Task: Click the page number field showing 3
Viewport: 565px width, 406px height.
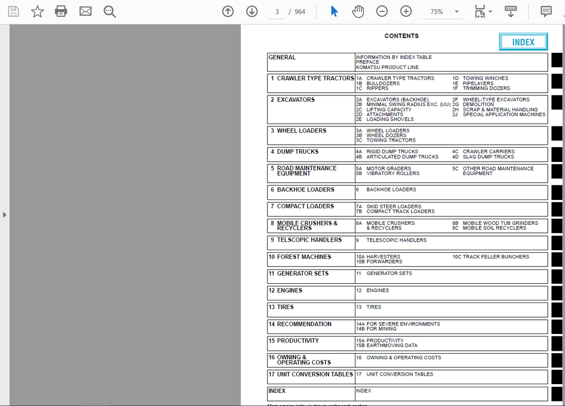Action: point(277,12)
